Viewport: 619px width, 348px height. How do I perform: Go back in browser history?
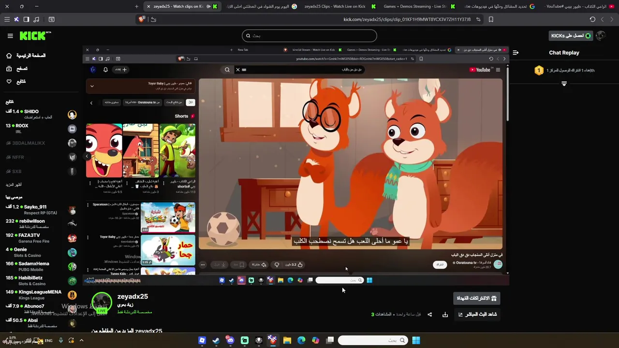612,19
